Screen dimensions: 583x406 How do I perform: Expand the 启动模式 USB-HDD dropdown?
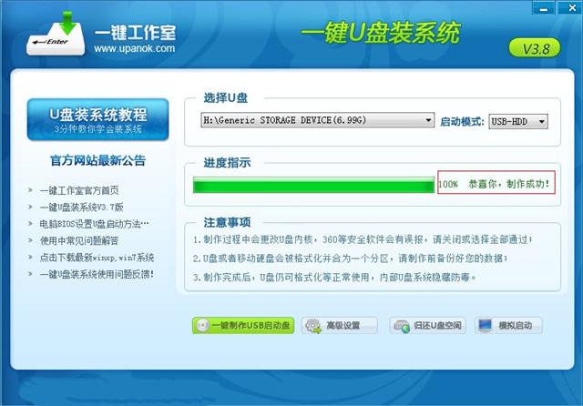click(x=541, y=121)
